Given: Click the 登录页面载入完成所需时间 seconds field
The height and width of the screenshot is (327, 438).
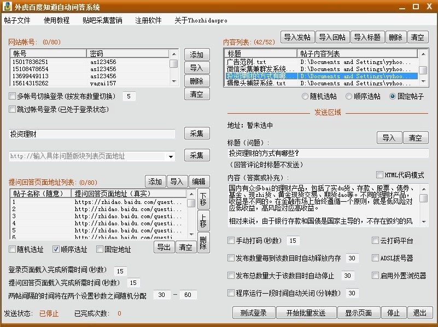Looking at the screenshot, I should point(120,271).
